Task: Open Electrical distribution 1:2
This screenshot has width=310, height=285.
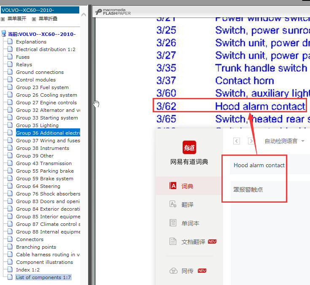Action: (x=46, y=49)
